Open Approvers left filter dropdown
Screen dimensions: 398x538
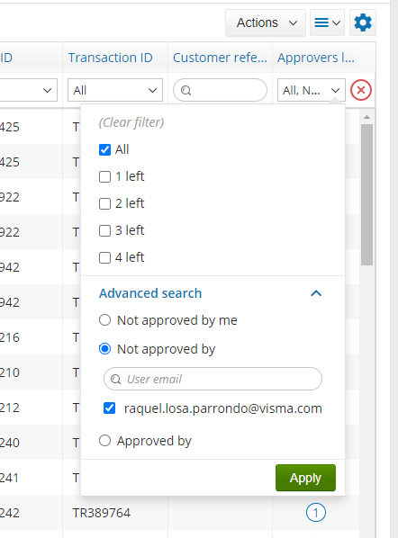(x=312, y=90)
